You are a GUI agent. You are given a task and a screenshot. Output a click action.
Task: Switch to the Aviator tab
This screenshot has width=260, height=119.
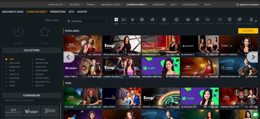(x=82, y=12)
